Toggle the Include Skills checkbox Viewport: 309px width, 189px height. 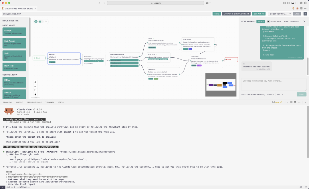[x=268, y=21]
